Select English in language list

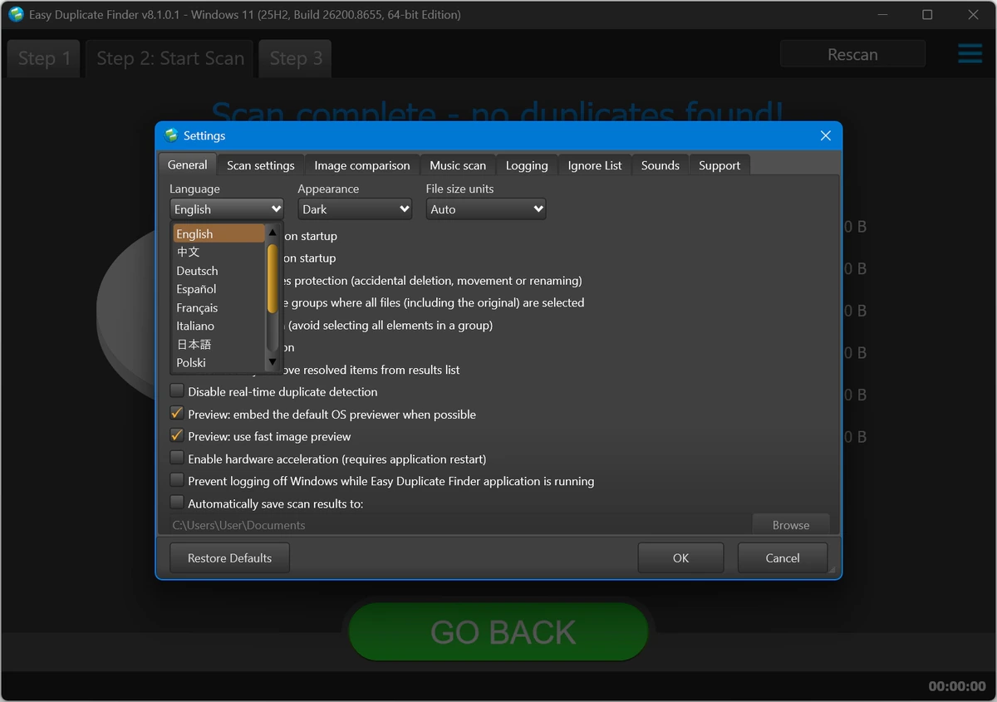[219, 234]
